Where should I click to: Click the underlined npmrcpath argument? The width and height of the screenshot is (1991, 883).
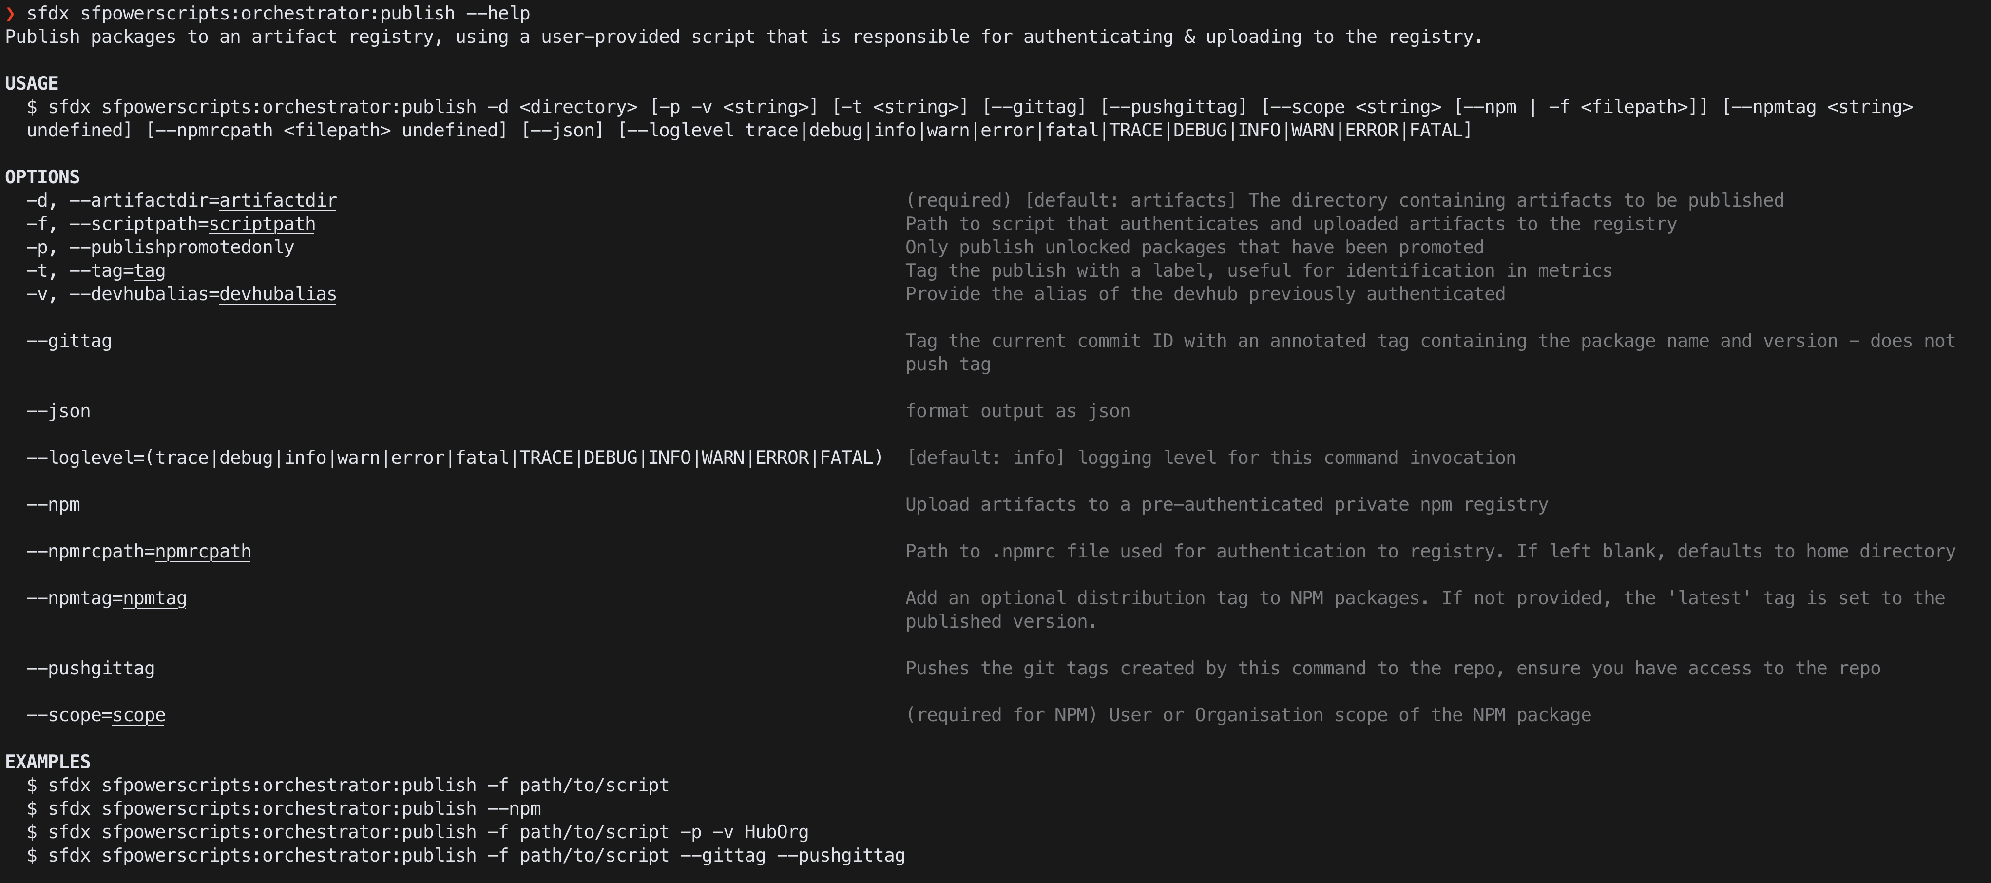click(203, 551)
